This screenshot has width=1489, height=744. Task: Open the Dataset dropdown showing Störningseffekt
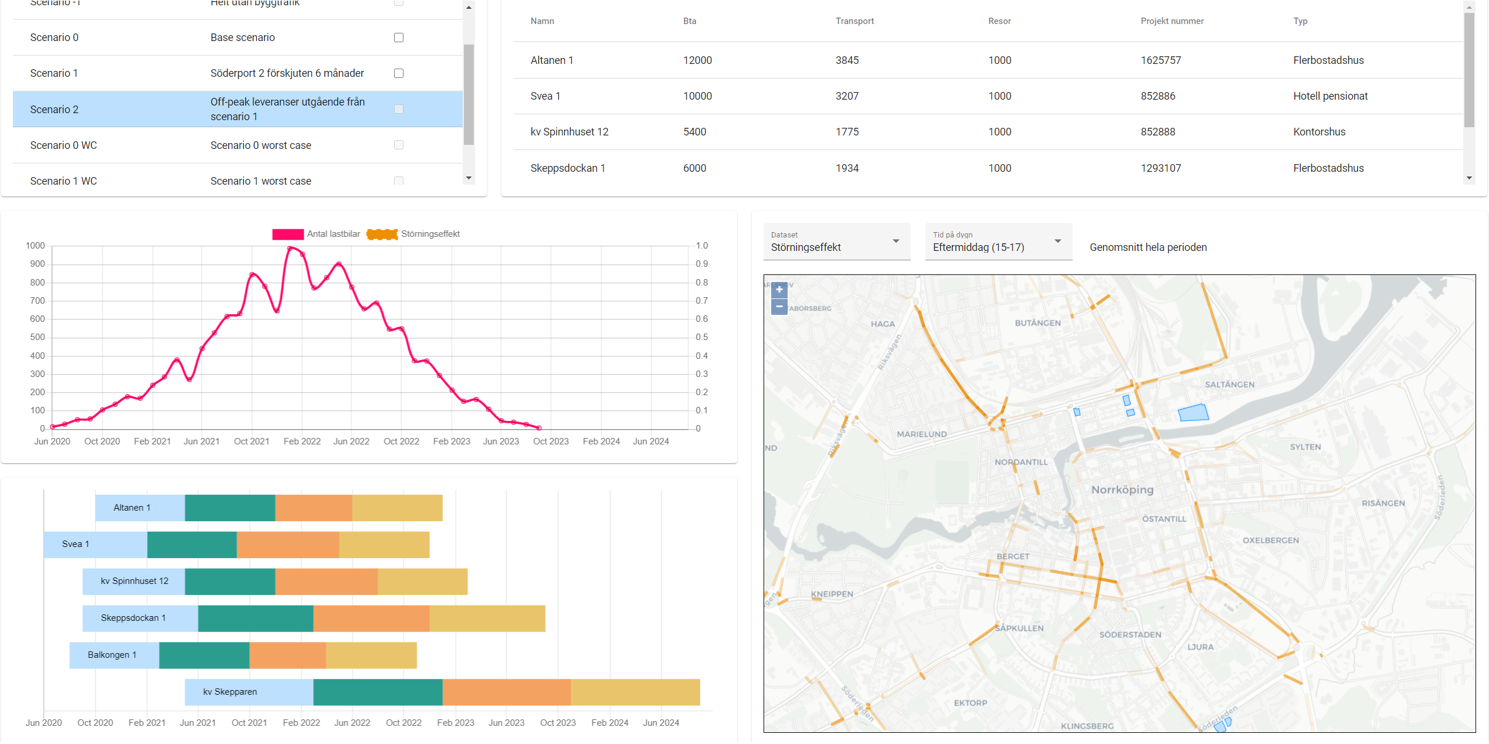click(837, 242)
